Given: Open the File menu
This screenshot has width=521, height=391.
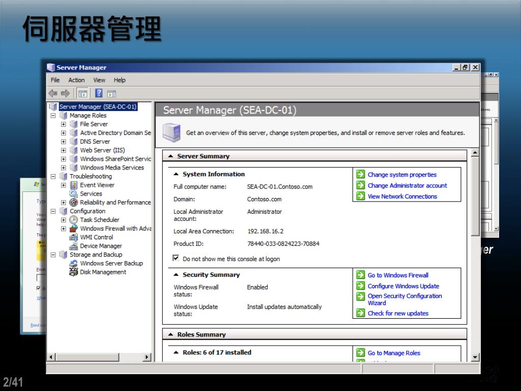Looking at the screenshot, I should tap(55, 80).
